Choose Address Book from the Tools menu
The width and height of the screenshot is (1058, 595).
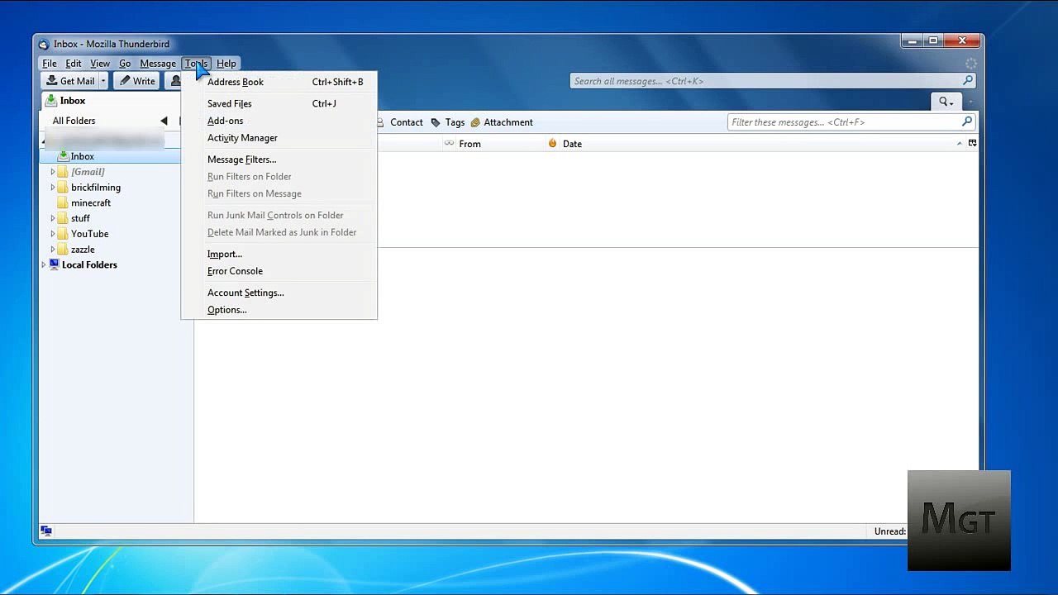pos(279,82)
